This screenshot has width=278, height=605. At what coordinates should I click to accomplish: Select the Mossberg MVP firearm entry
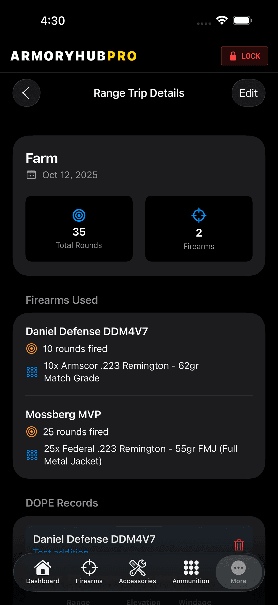coord(63,414)
